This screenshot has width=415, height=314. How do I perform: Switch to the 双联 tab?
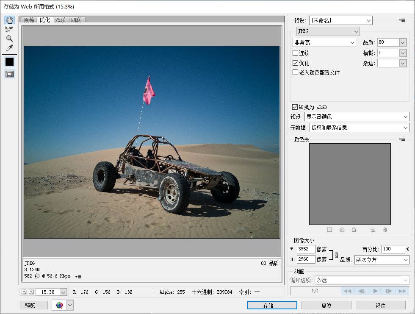tap(60, 20)
